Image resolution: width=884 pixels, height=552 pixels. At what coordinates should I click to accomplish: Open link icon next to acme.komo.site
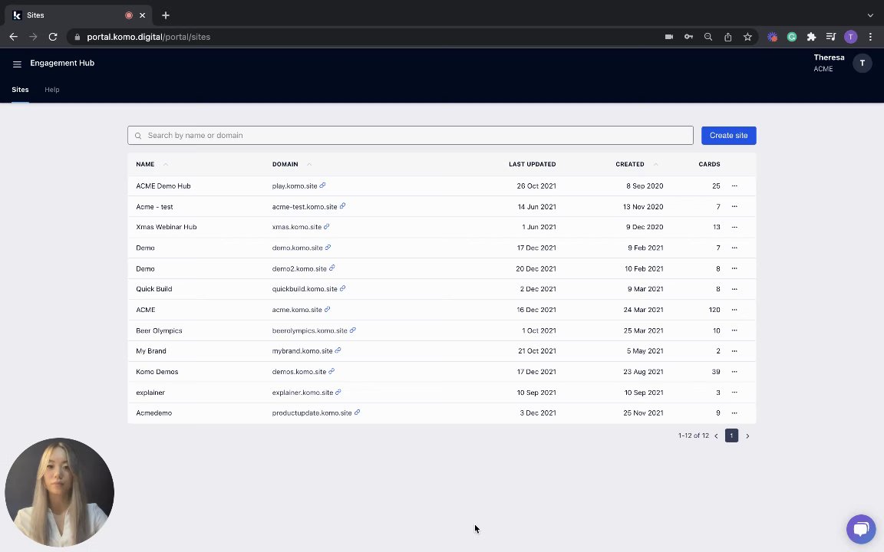click(327, 309)
